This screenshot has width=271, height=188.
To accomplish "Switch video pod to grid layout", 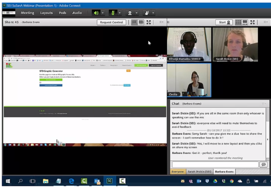I will pyautogui.click(x=238, y=22).
